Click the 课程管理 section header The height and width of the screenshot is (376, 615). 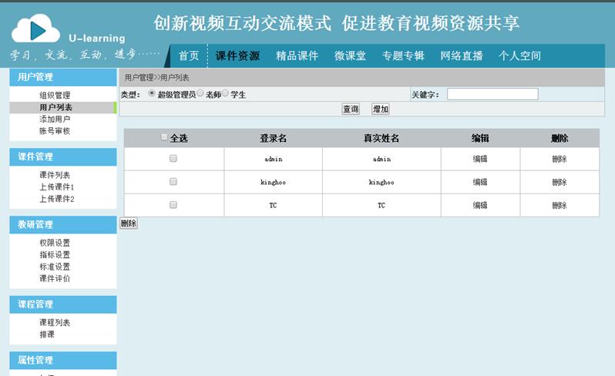(63, 304)
